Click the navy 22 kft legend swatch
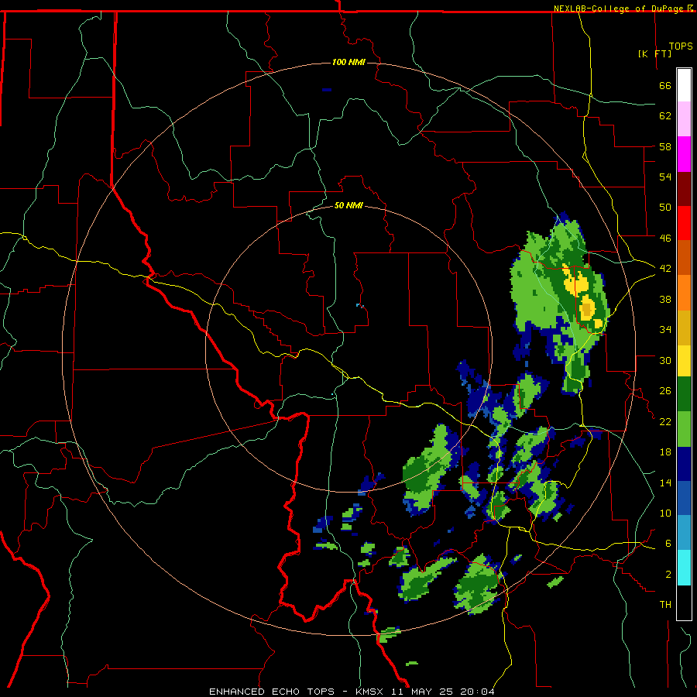 684,464
